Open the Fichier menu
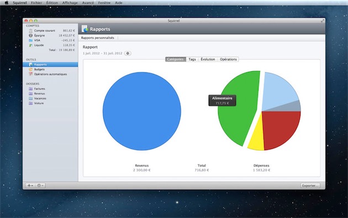348x218 pixels. click(36, 3)
